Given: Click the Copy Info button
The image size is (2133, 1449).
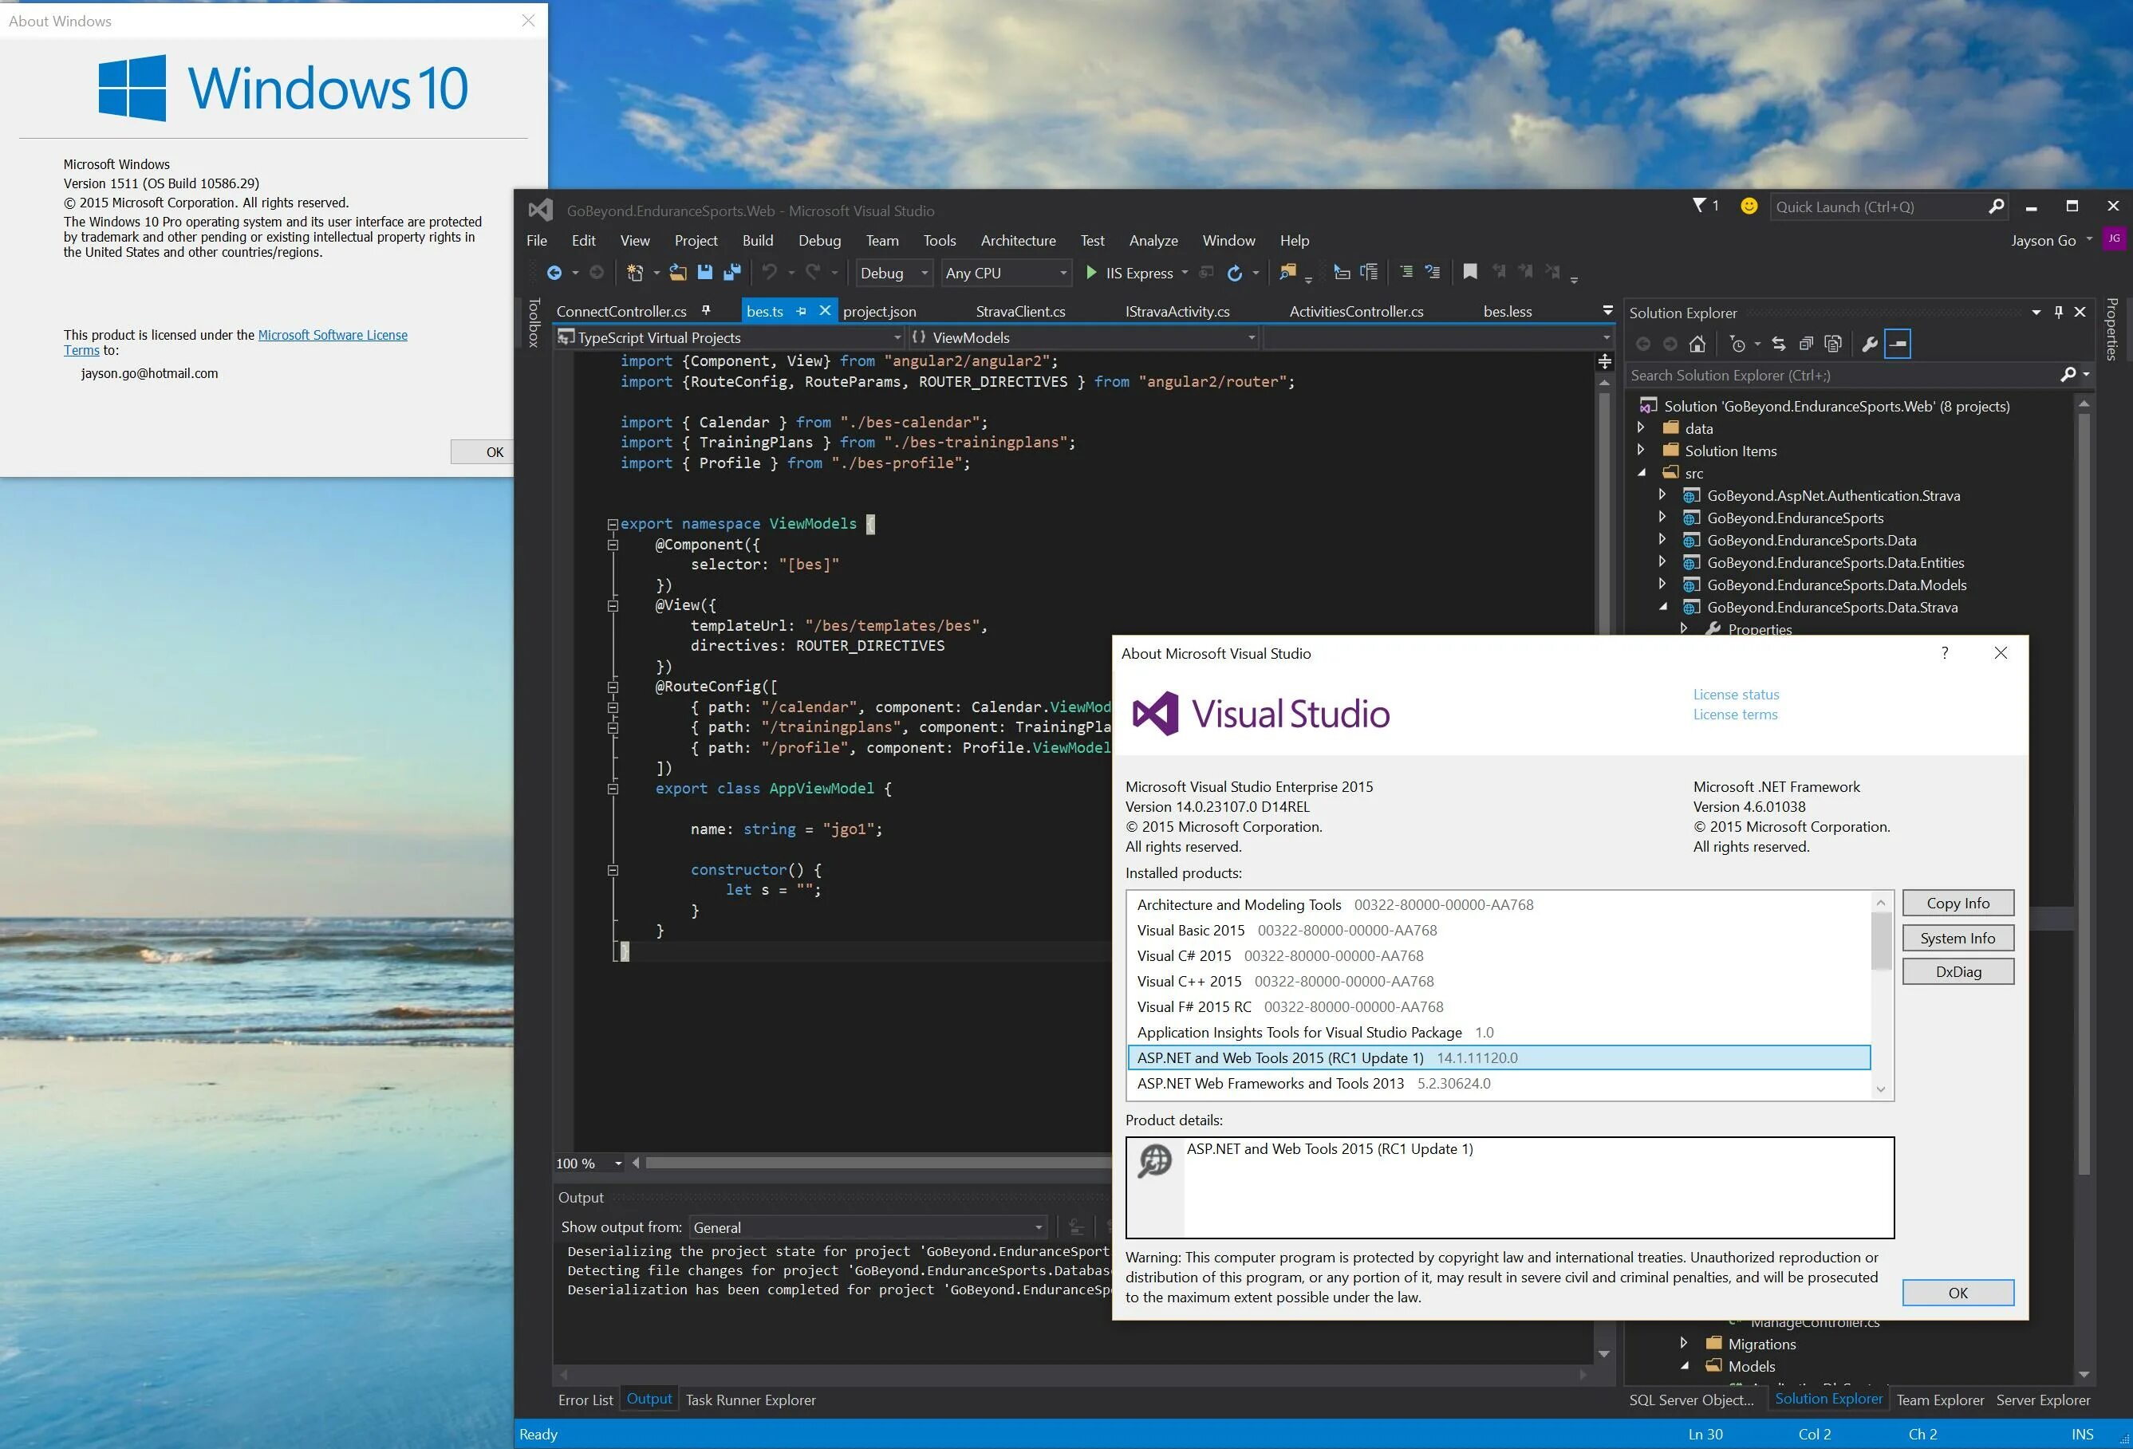Looking at the screenshot, I should pyautogui.click(x=1958, y=902).
